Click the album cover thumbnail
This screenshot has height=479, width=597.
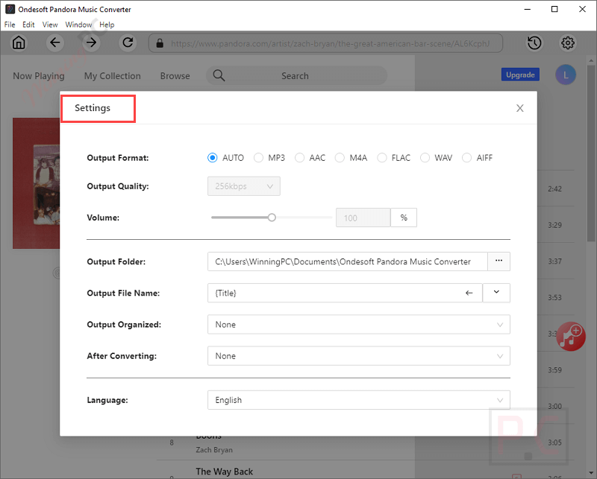(36, 183)
